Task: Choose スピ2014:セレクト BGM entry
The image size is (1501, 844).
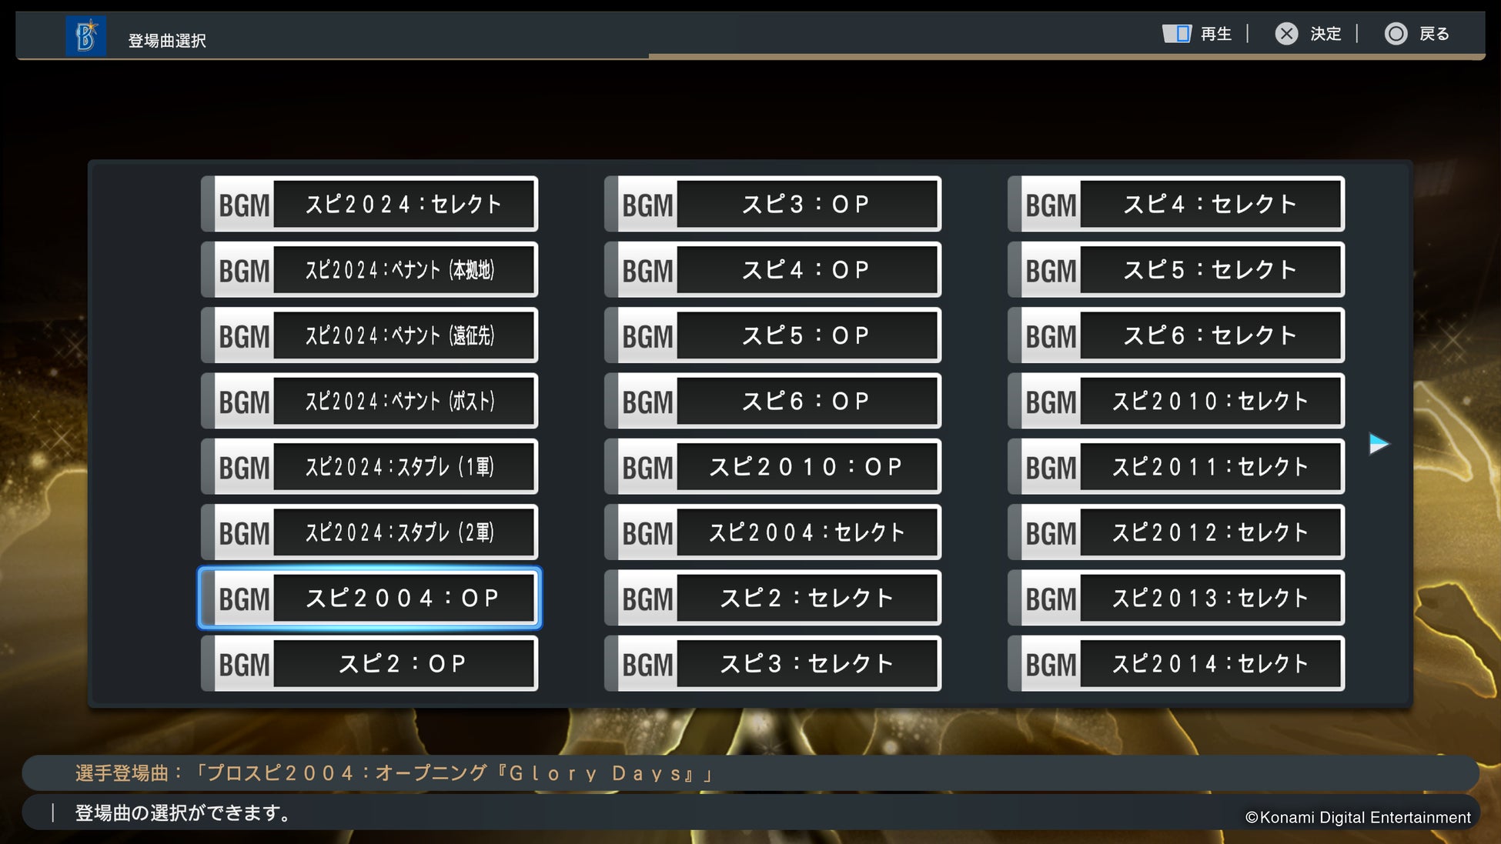Action: tap(1176, 663)
